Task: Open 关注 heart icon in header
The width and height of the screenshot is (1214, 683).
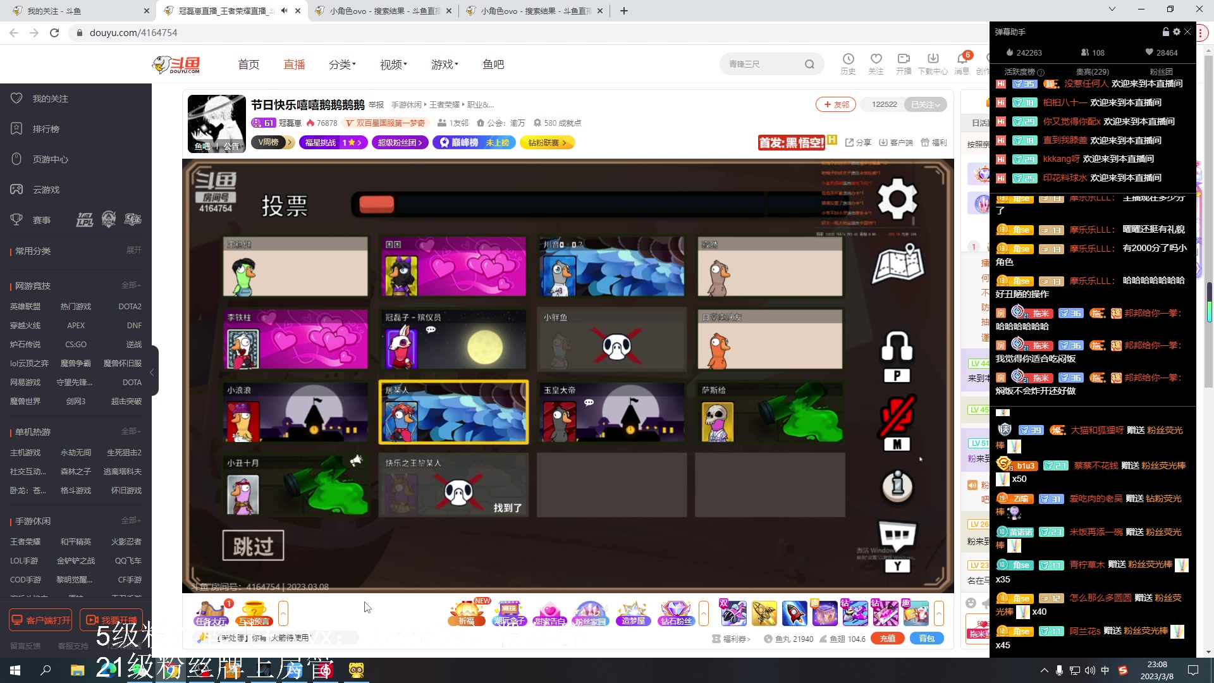Action: click(x=876, y=63)
